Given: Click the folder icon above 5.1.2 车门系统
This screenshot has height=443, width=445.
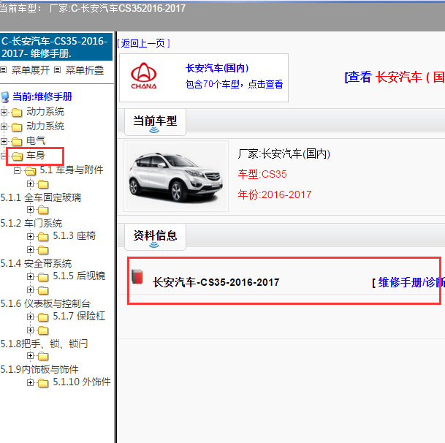Looking at the screenshot, I should click(x=43, y=210).
